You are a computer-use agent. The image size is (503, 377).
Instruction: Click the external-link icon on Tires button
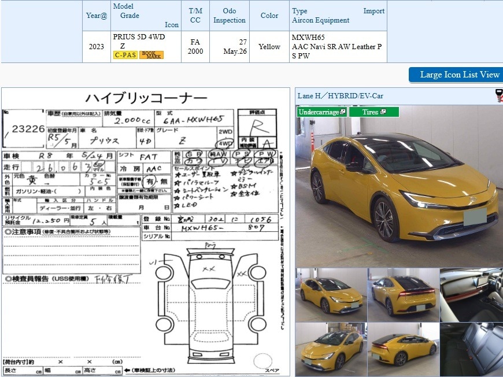click(382, 111)
